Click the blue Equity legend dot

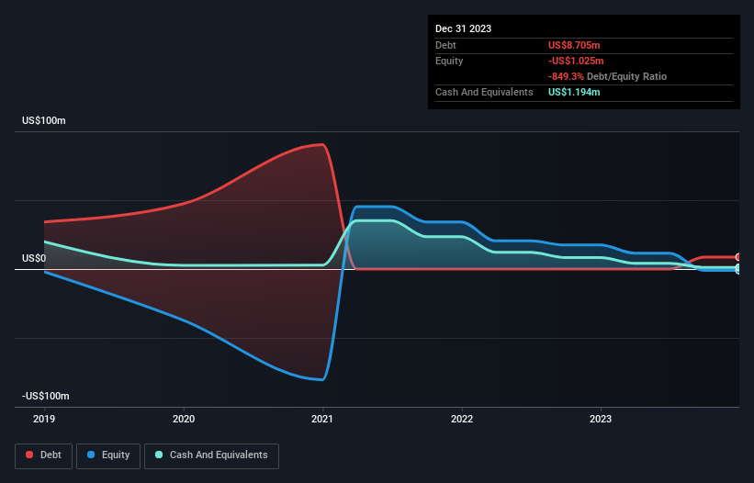point(91,455)
